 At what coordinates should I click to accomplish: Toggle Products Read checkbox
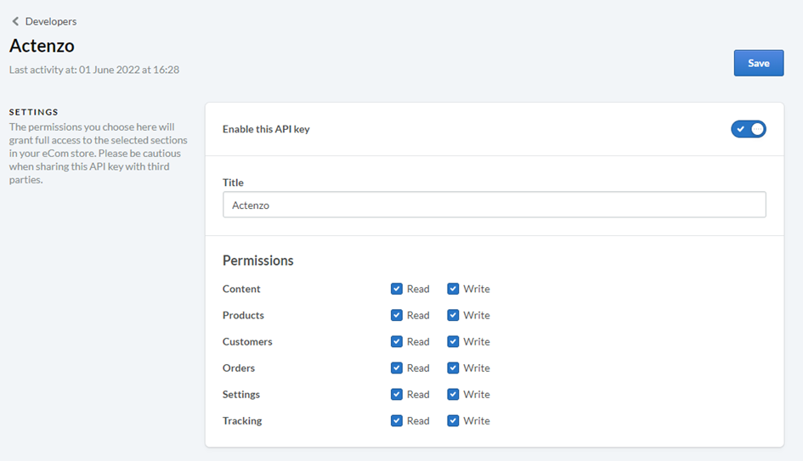[x=396, y=315]
